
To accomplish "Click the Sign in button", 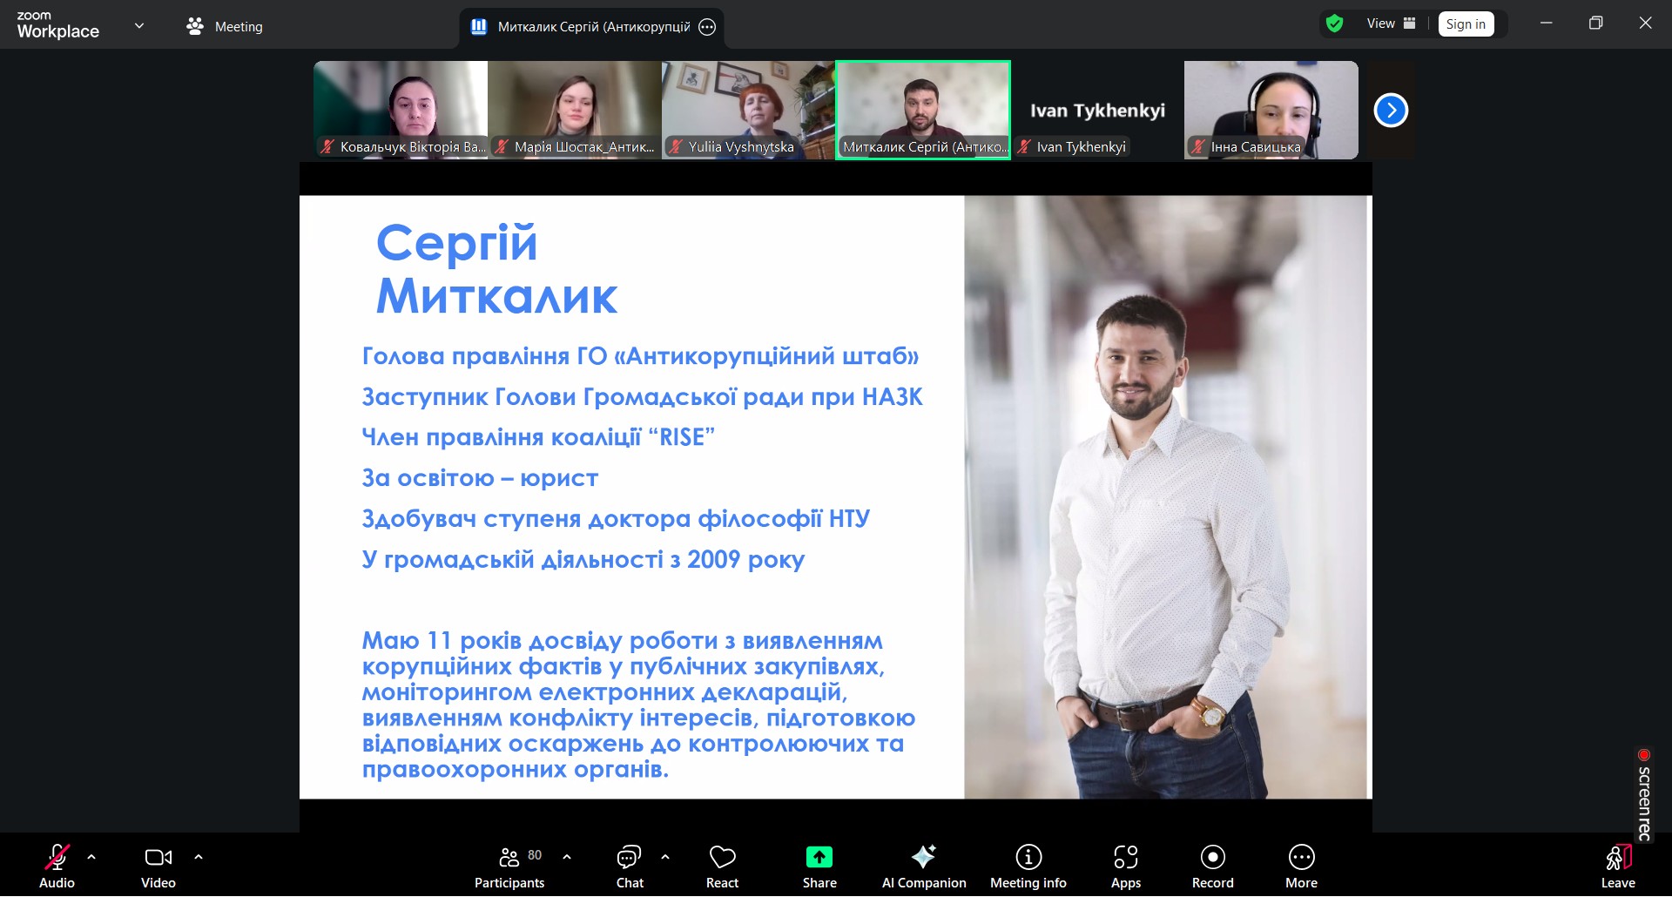I will 1466,24.
